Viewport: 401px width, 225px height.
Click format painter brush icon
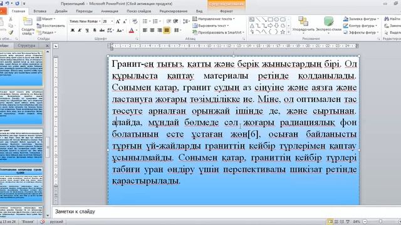(11, 32)
